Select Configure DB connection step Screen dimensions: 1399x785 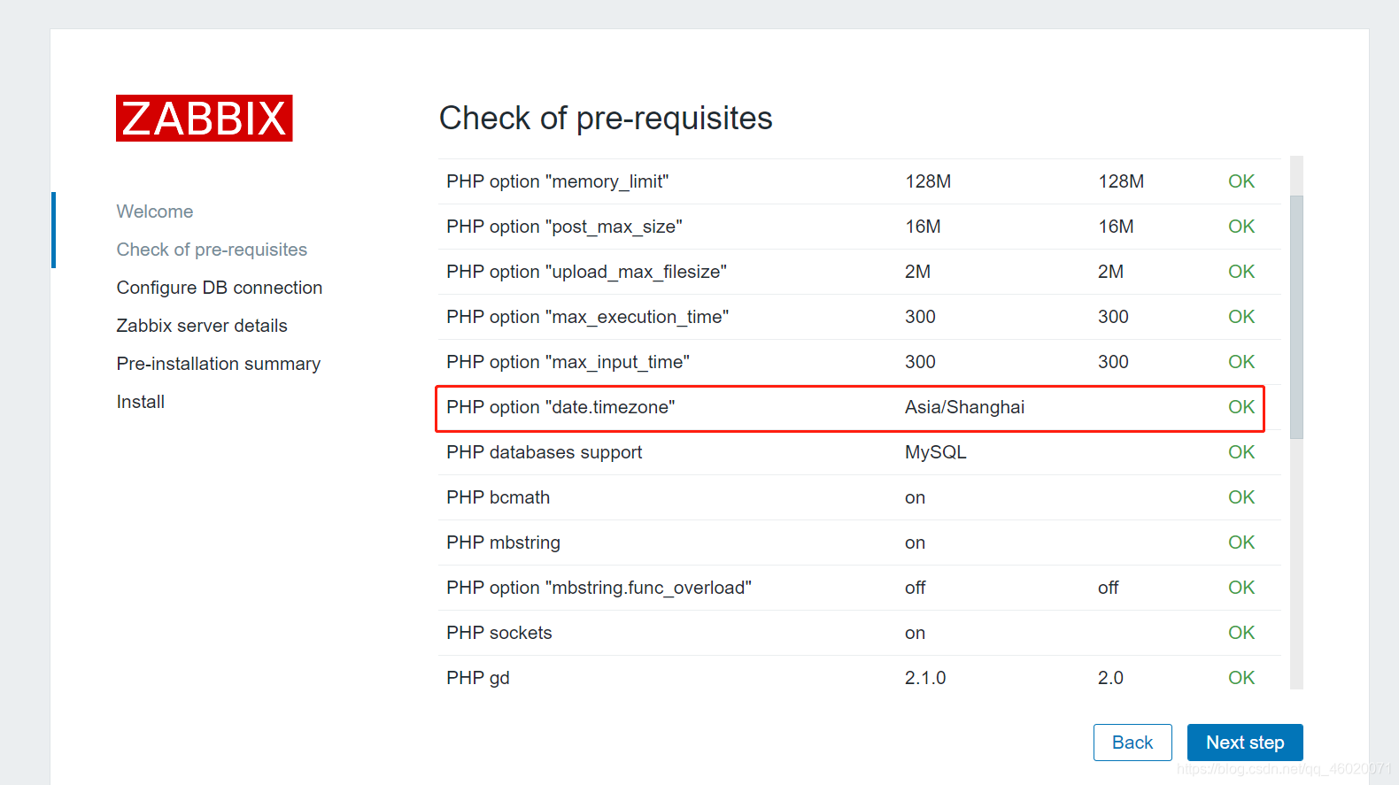tap(220, 288)
